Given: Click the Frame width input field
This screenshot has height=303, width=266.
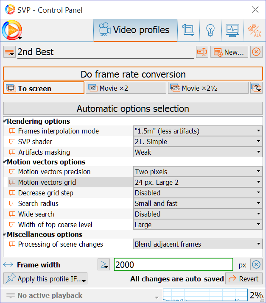Looking at the screenshot, I should pyautogui.click(x=173, y=265).
